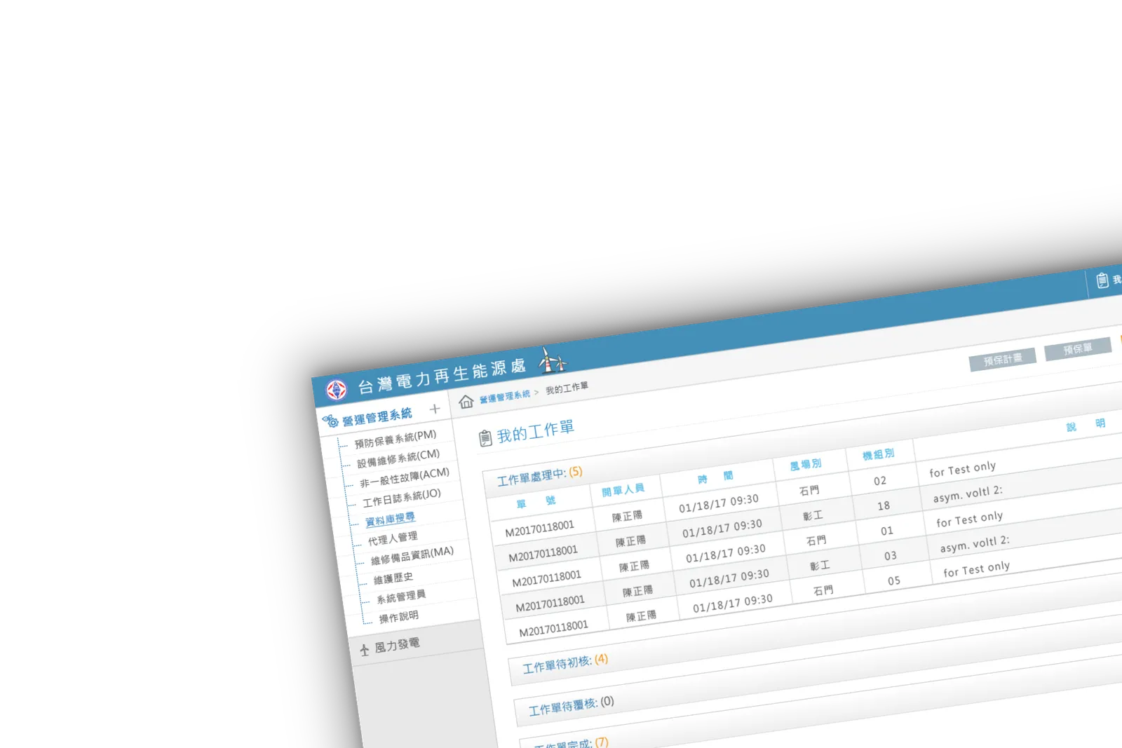1122x748 pixels.
Task: Click the wind turbine icon beside 風力發電
Action: 364,650
